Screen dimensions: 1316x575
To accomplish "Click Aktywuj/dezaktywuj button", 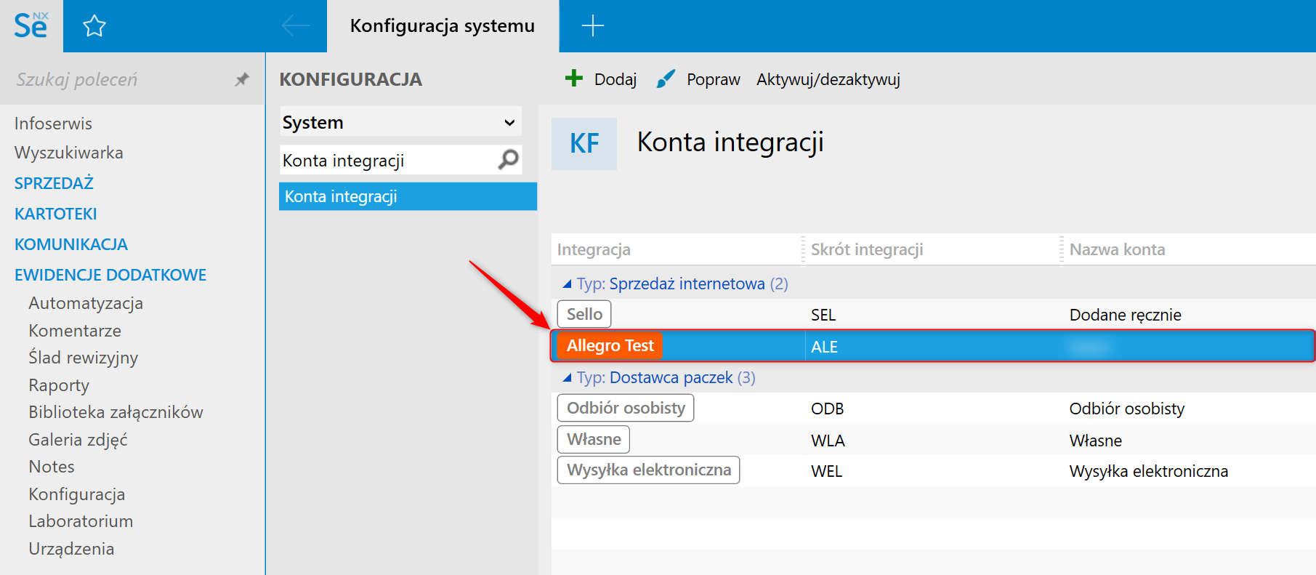I will pos(828,79).
